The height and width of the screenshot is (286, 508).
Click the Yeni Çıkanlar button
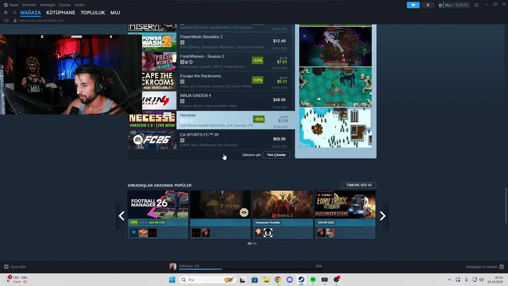[276, 155]
